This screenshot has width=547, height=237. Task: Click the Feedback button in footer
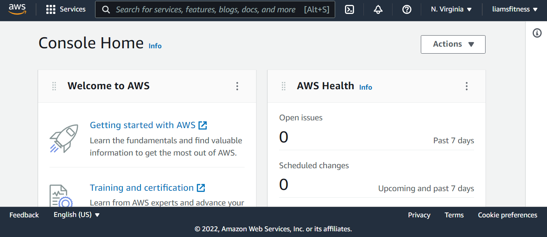[24, 215]
